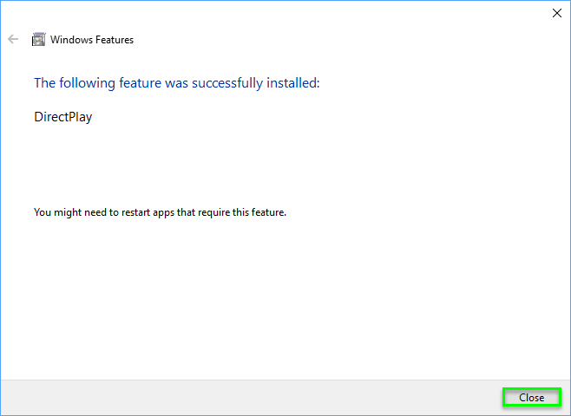Click the gray footer bar beside the Close button

252,398
